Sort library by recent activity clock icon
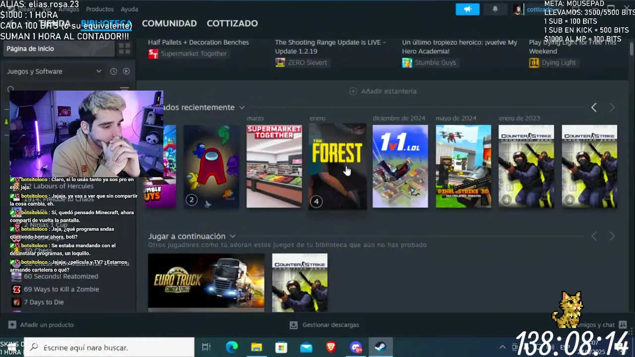Viewport: 635px width, 357px height. [114, 71]
